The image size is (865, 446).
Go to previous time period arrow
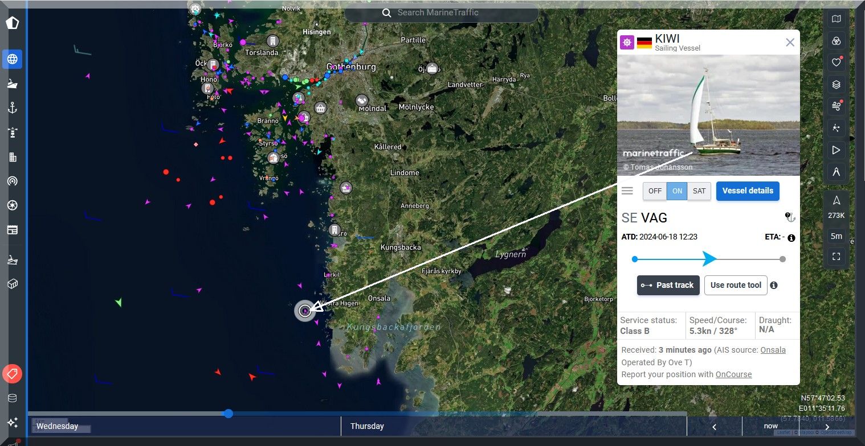714,427
